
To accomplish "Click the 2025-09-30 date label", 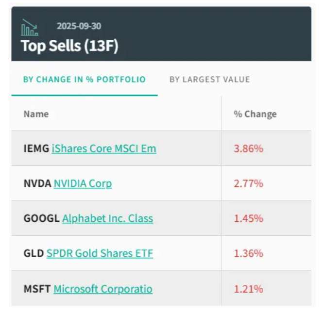I will pos(79,26).
